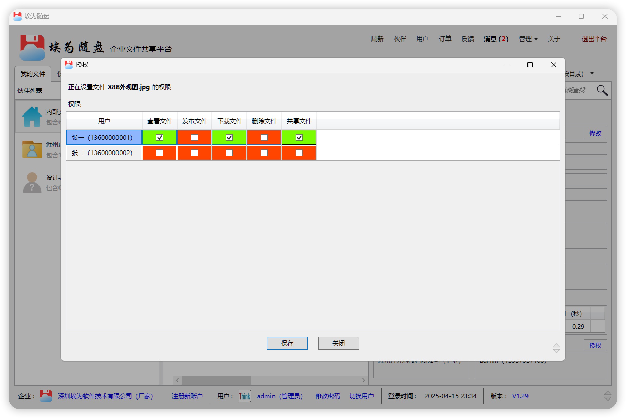
Task: Switch to 我的文件 tab
Action: tap(33, 74)
